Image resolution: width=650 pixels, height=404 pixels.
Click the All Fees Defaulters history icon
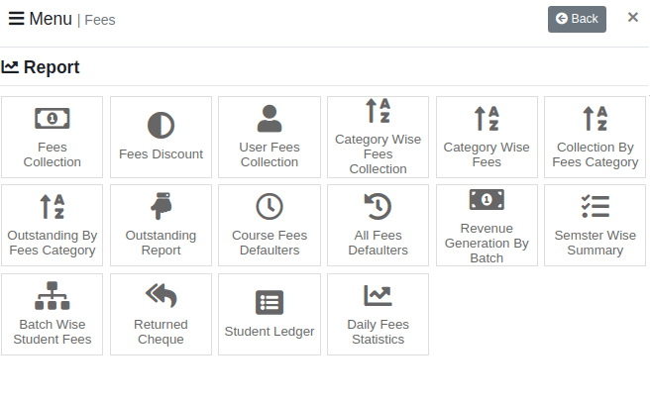point(379,206)
